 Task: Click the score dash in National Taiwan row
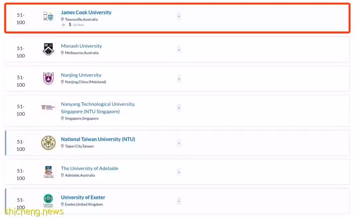point(179,143)
